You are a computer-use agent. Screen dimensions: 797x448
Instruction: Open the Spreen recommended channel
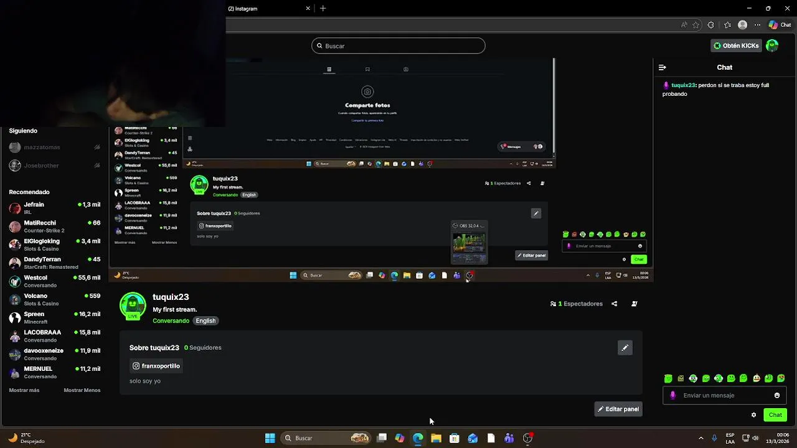pos(55,317)
